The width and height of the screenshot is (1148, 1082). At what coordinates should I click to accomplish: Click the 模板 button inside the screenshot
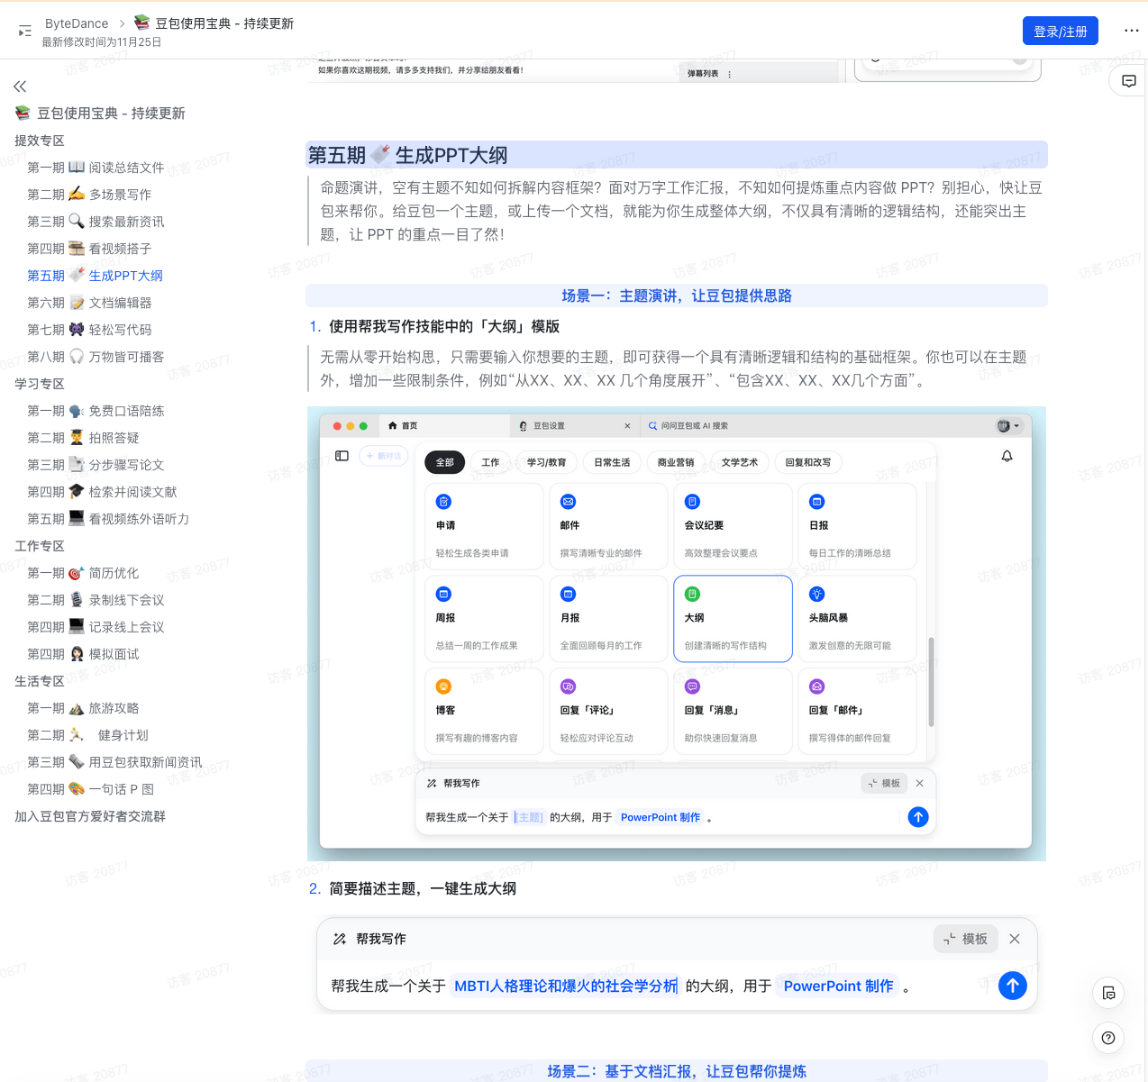(884, 783)
